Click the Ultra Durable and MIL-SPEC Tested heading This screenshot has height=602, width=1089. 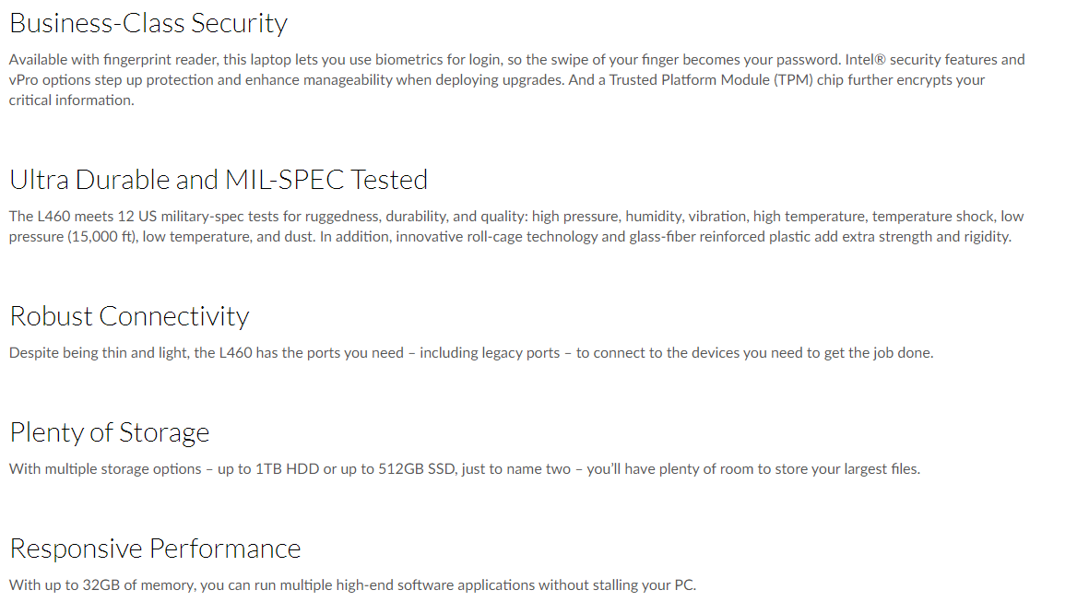(x=219, y=180)
